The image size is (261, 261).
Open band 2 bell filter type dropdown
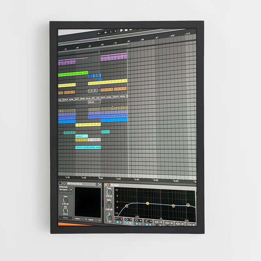coord(128,220)
